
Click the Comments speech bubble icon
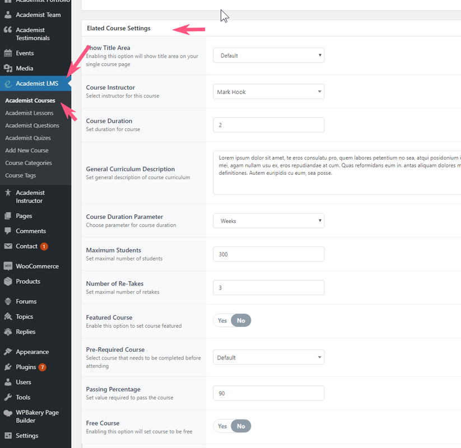point(8,231)
